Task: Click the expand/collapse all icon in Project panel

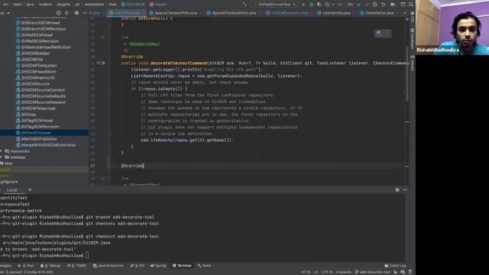Action: point(66,13)
